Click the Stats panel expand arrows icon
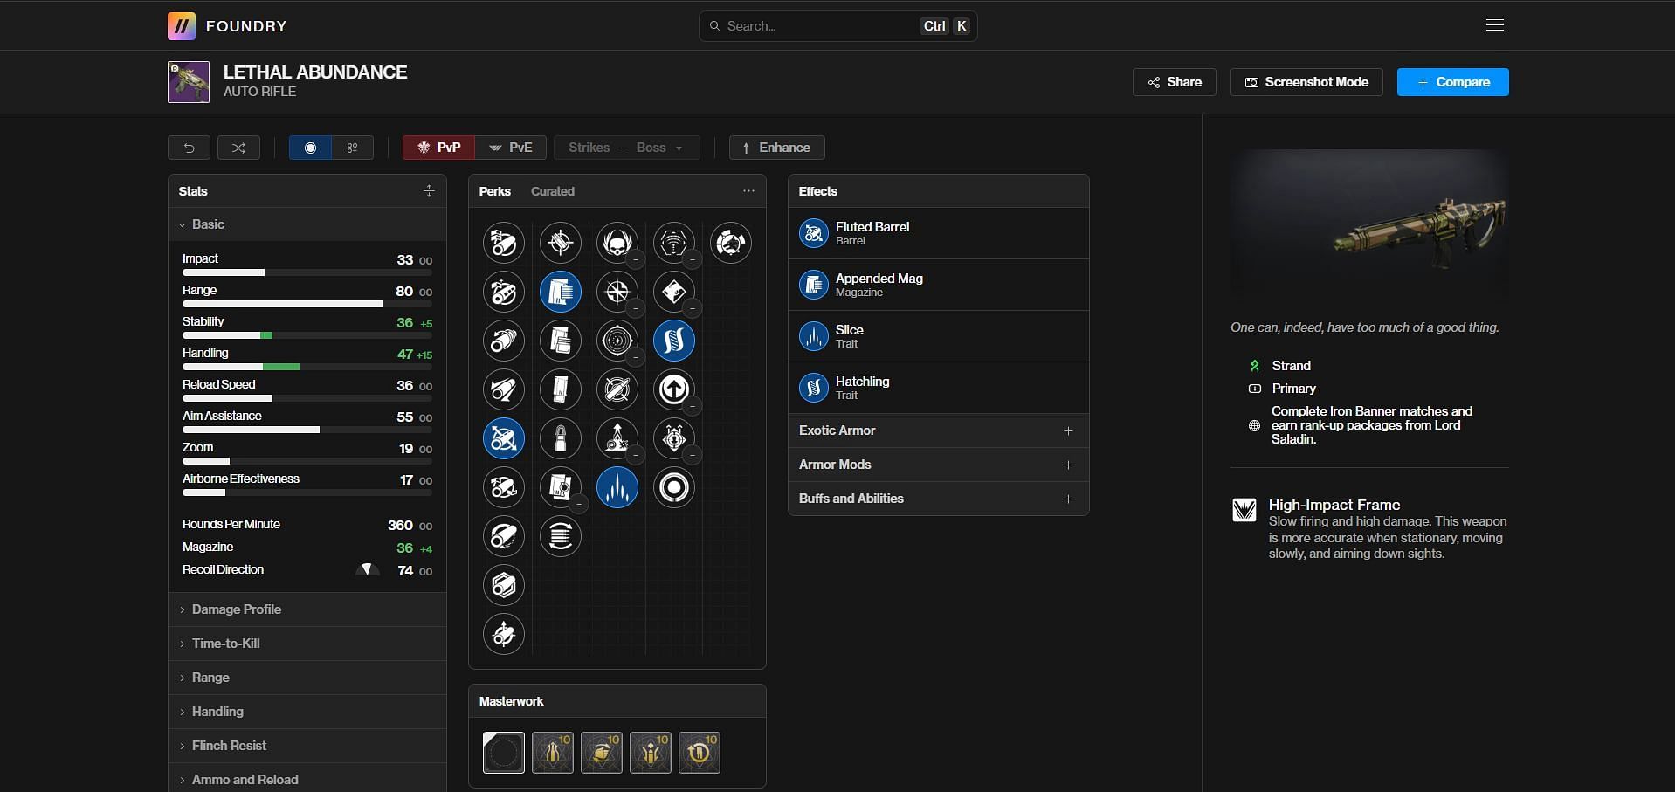Screen dimensions: 1675x792 (429, 190)
